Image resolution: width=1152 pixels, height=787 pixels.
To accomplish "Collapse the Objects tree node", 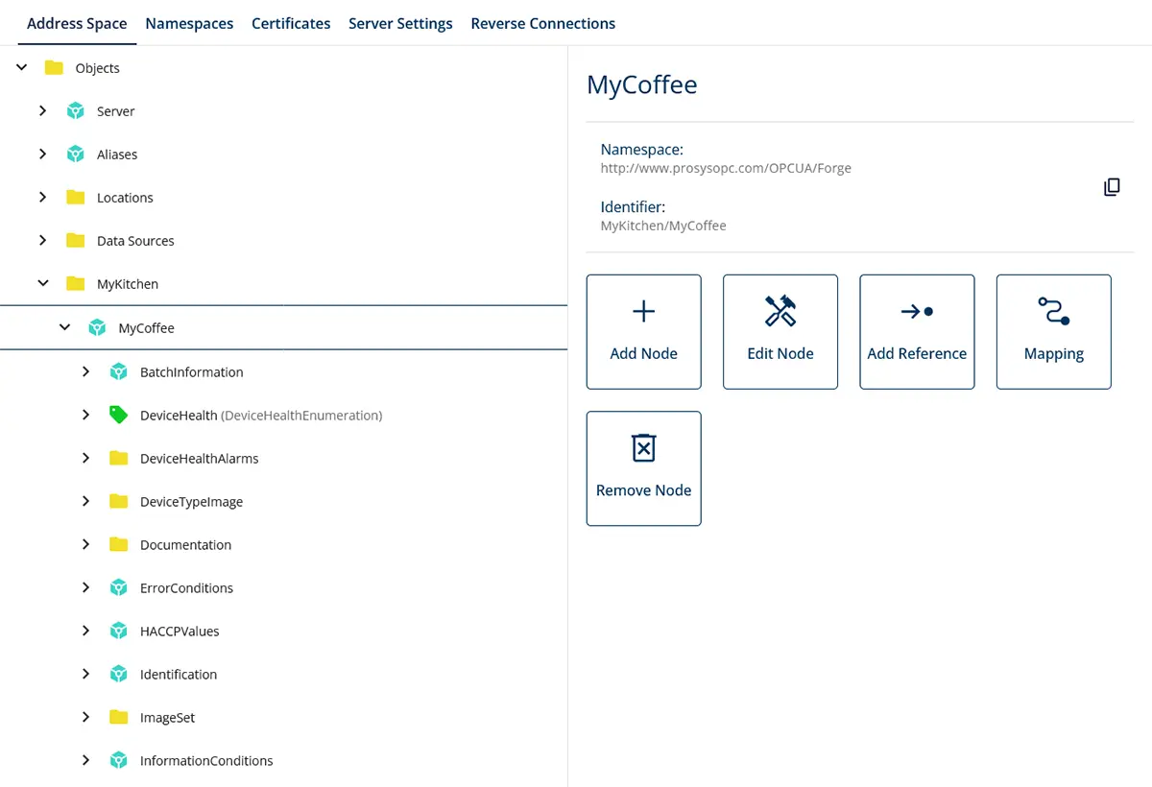I will [21, 68].
